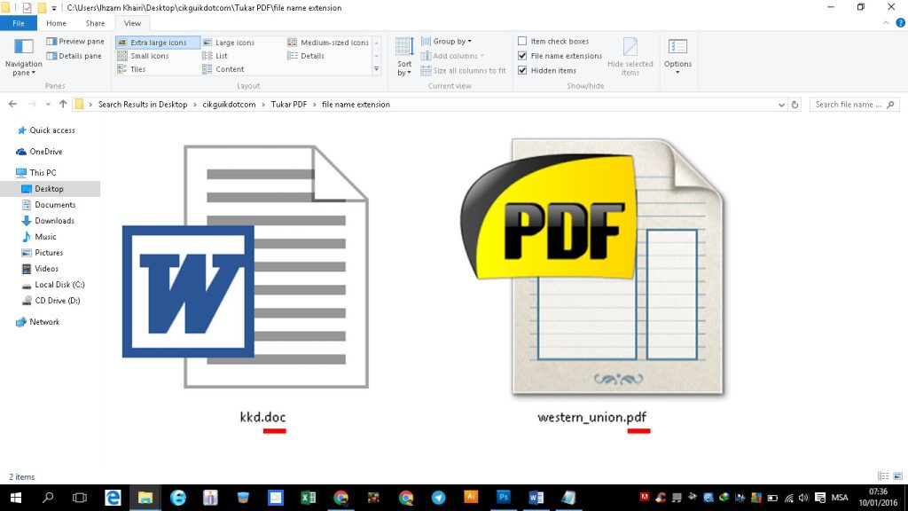Enable Item check boxes
This screenshot has height=511, width=908.
[553, 41]
